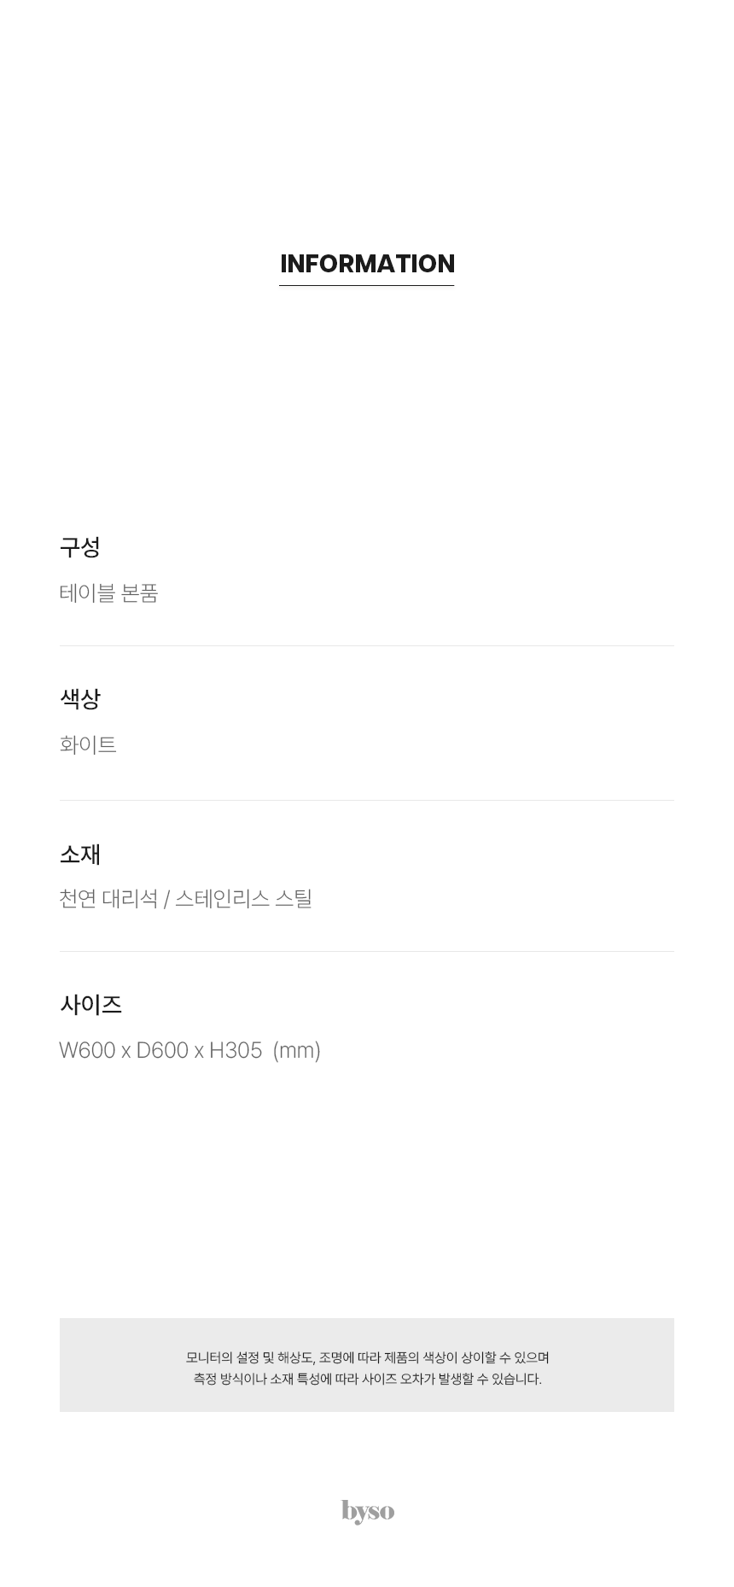This screenshot has height=1587, width=734.
Task: Click the 화이트 color value
Action: coord(88,744)
